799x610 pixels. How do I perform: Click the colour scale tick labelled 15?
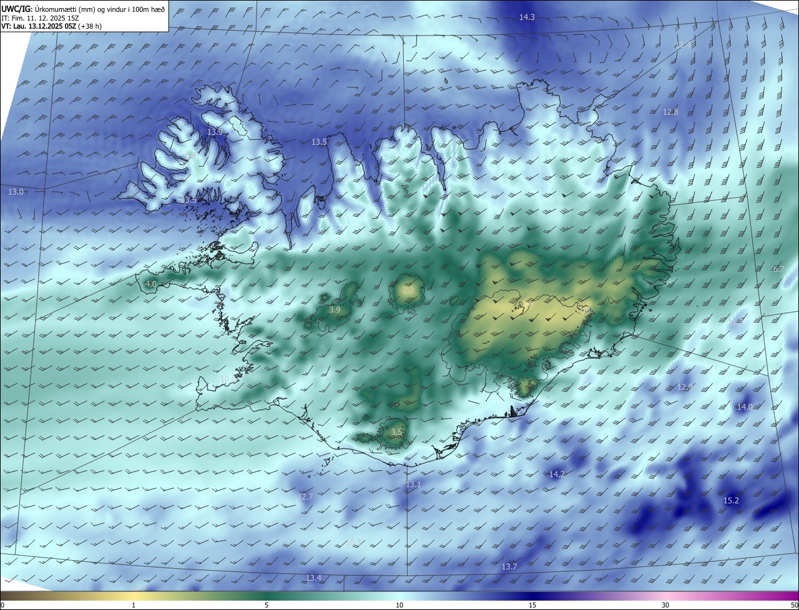pos(532,605)
